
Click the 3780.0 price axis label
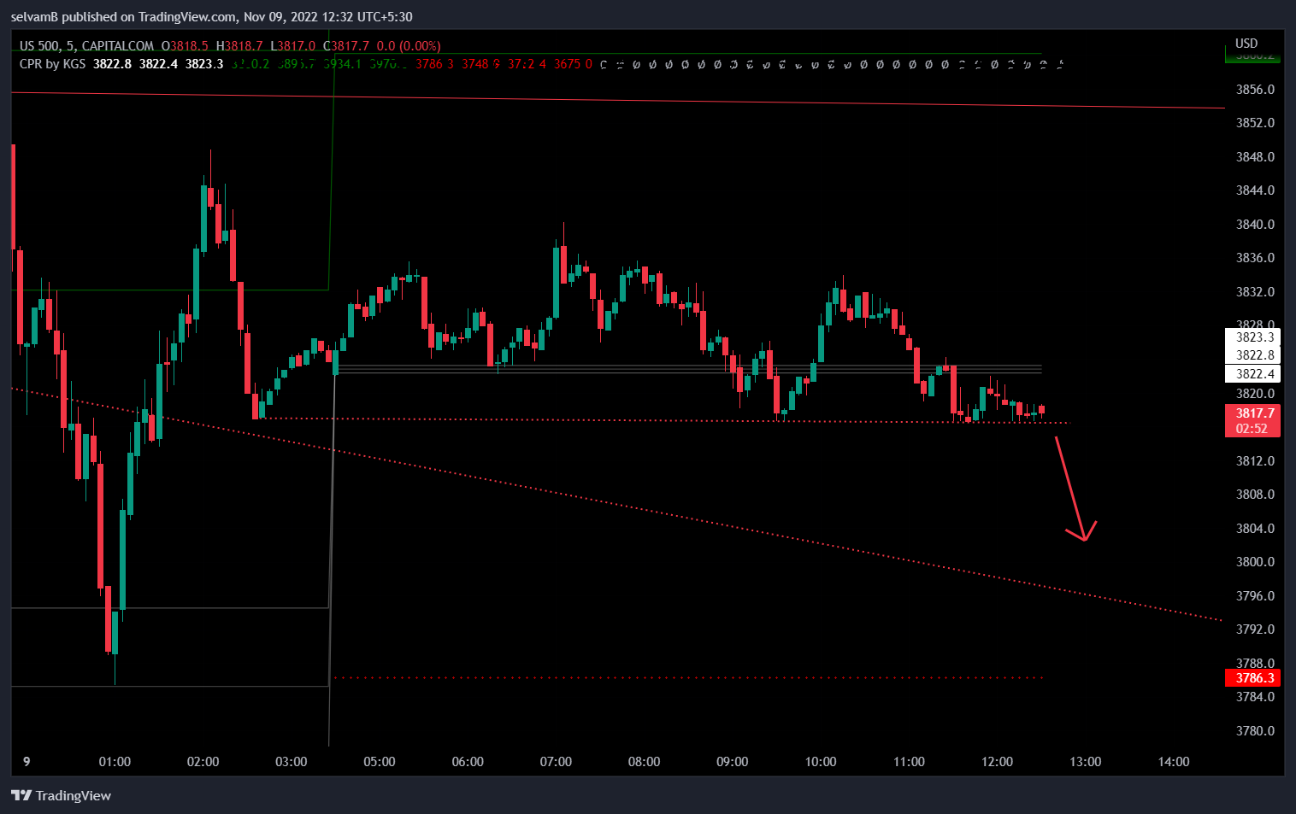click(1255, 731)
